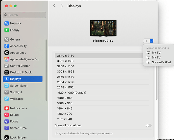Image resolution: width=174 pixels, height=140 pixels.
Task: Choose Stewart's iPad from the menu
Action: point(161,62)
